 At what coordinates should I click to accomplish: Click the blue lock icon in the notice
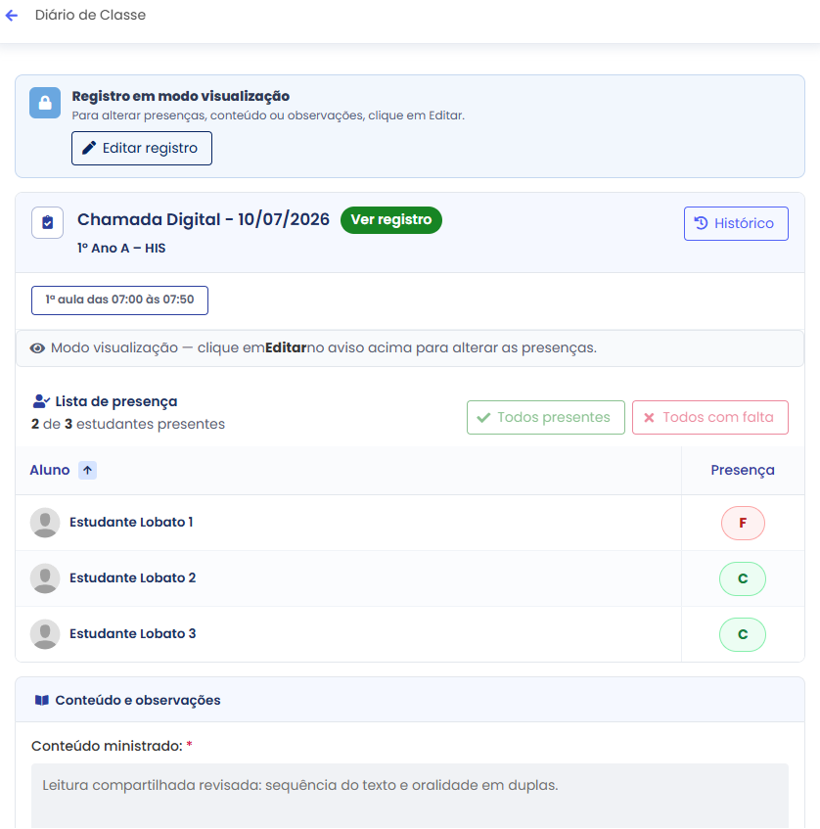(45, 103)
